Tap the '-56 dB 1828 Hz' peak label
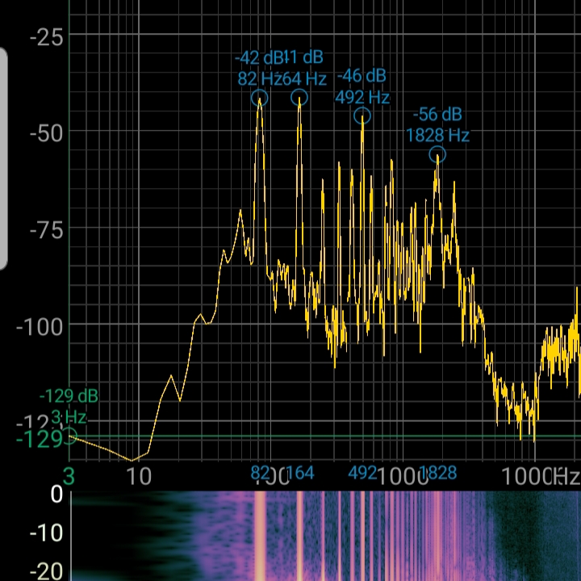Image resolution: width=581 pixels, height=581 pixels. [x=437, y=125]
